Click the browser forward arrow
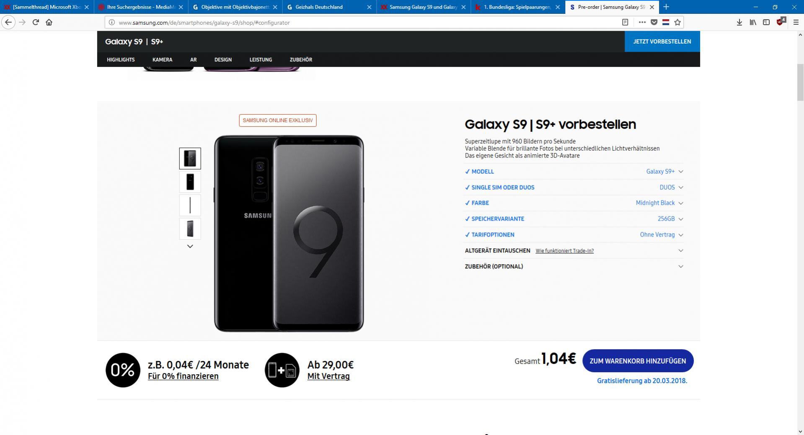Viewport: 804px width, 435px height. tap(22, 22)
